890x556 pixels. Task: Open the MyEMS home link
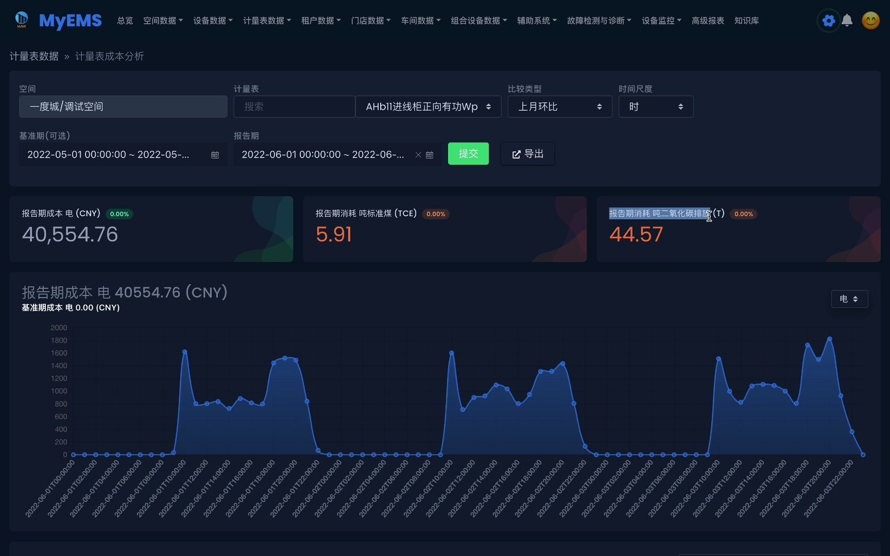click(71, 21)
